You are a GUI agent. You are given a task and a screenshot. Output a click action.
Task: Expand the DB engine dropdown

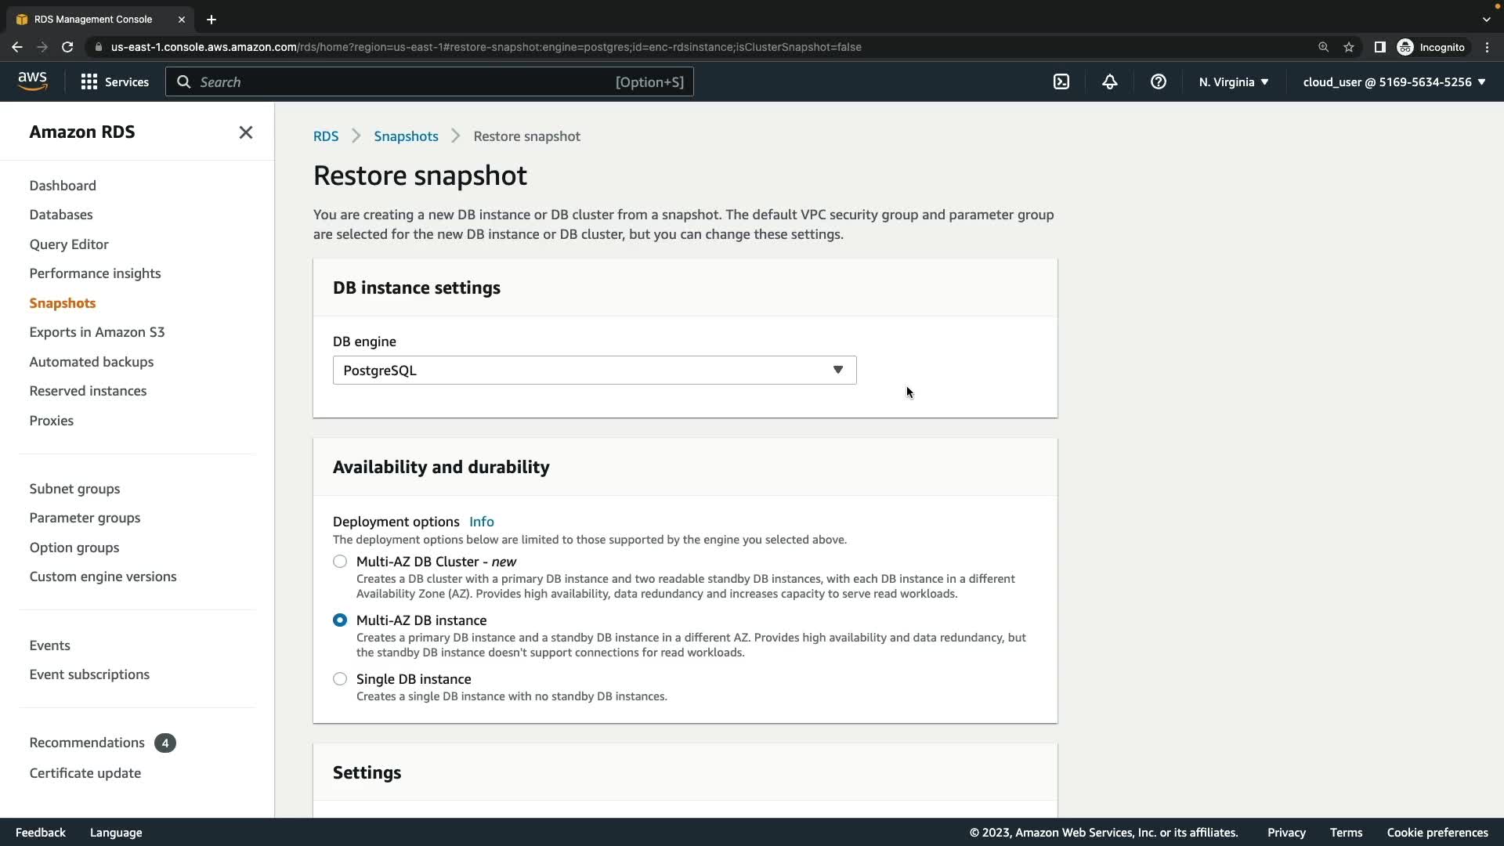[x=594, y=371]
